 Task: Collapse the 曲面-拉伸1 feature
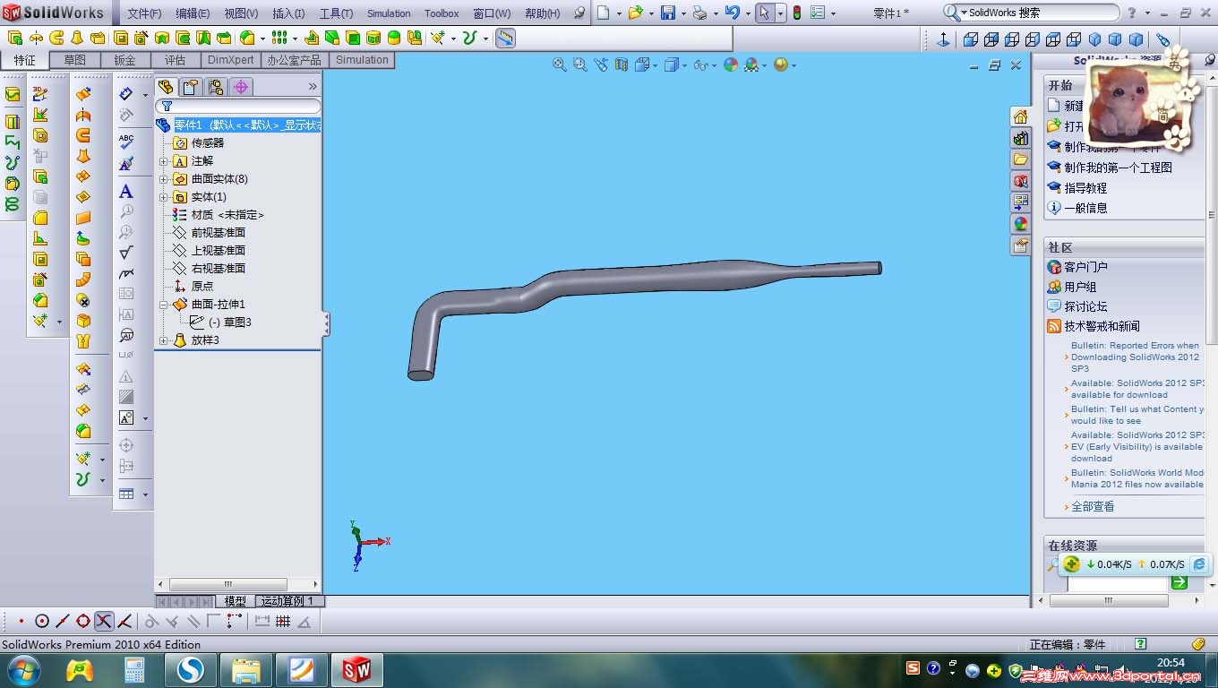[x=164, y=305]
